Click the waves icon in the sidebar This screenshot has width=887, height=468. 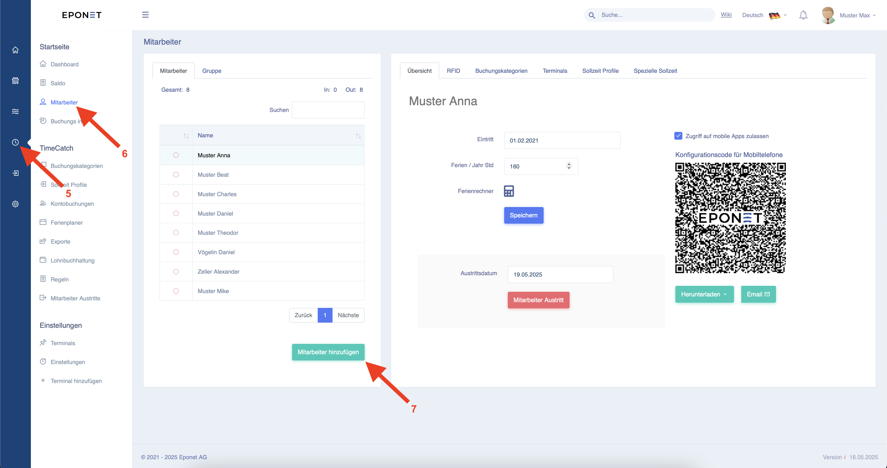(x=15, y=111)
